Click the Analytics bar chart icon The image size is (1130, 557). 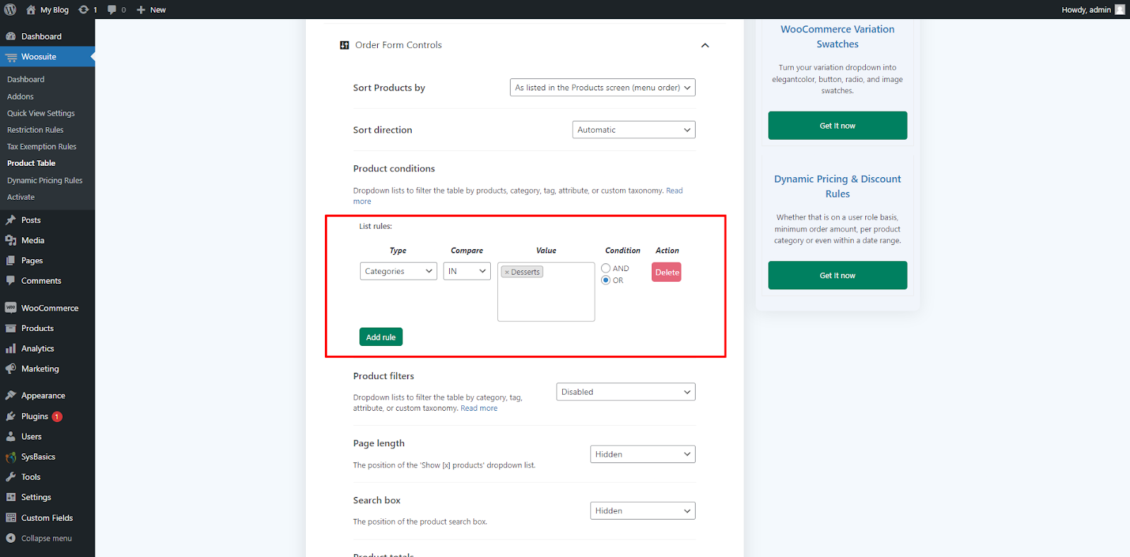click(x=11, y=349)
